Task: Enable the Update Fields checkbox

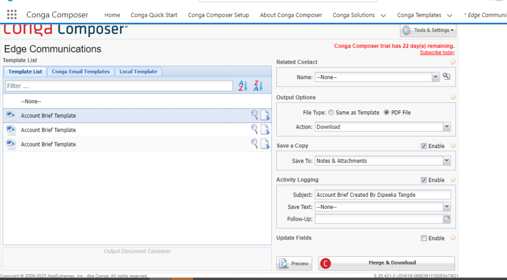Action: click(x=424, y=238)
